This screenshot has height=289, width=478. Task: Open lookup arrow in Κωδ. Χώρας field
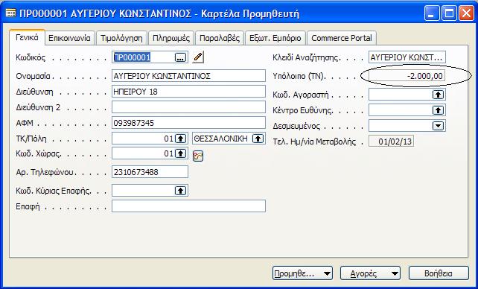pos(180,153)
